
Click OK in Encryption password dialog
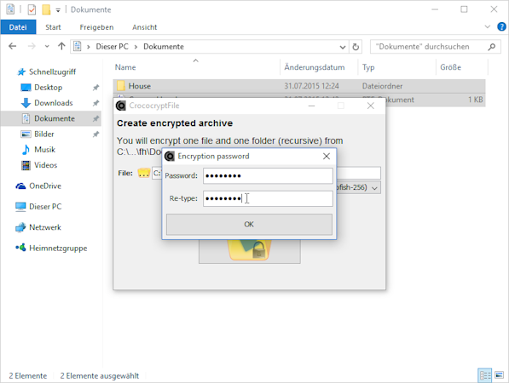249,224
